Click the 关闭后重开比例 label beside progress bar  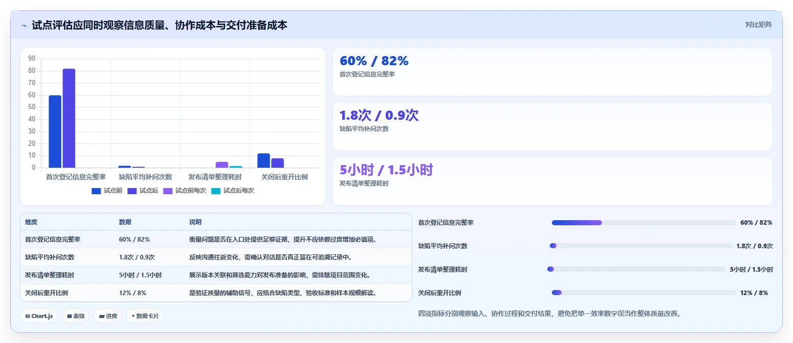(440, 293)
